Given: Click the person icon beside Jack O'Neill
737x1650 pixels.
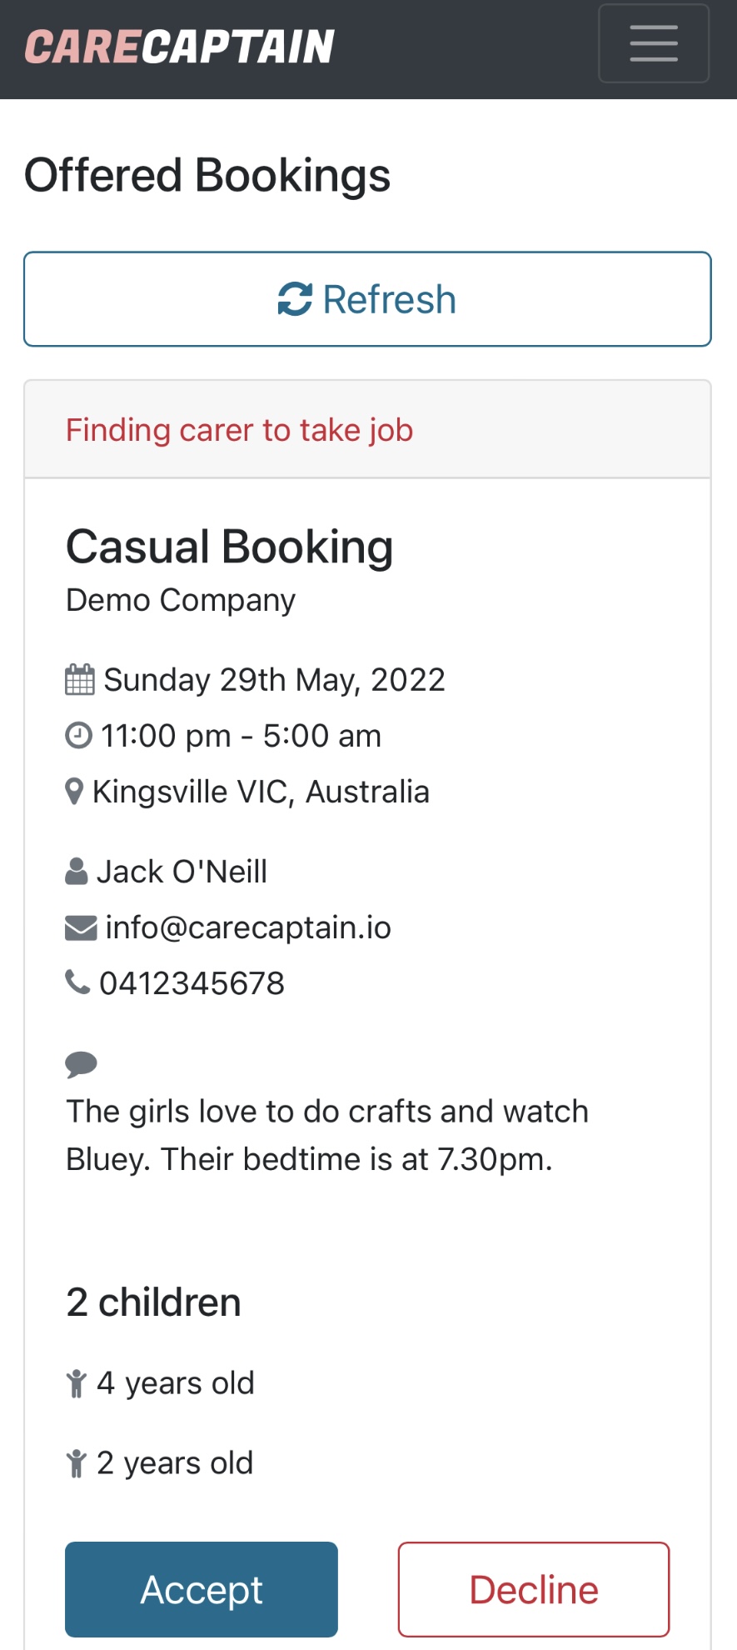Looking at the screenshot, I should click(x=77, y=872).
